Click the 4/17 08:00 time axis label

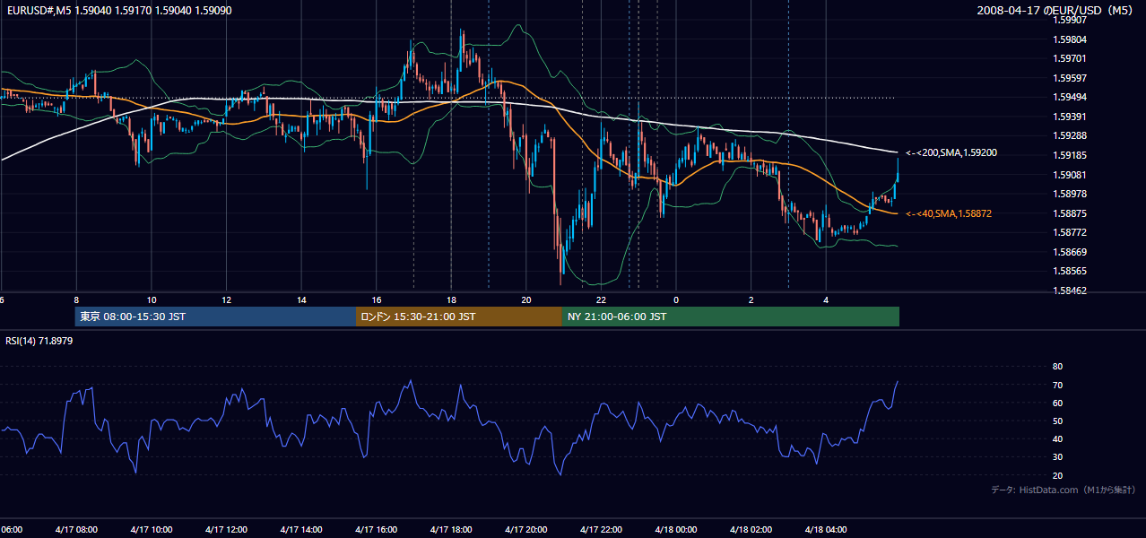coord(75,529)
